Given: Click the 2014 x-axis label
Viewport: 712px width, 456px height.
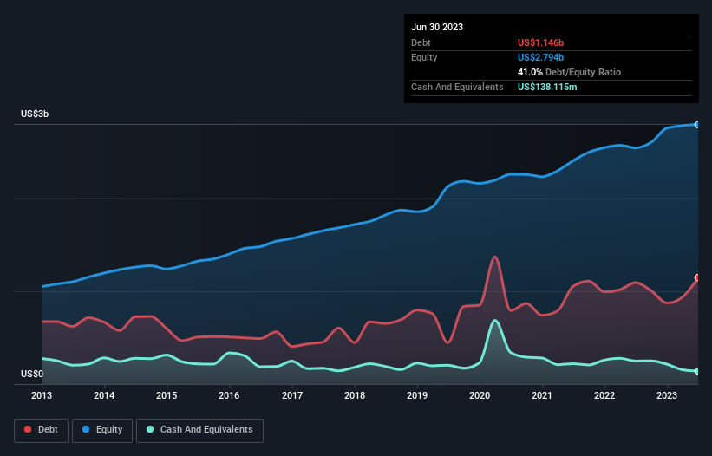Looking at the screenshot, I should coord(104,395).
